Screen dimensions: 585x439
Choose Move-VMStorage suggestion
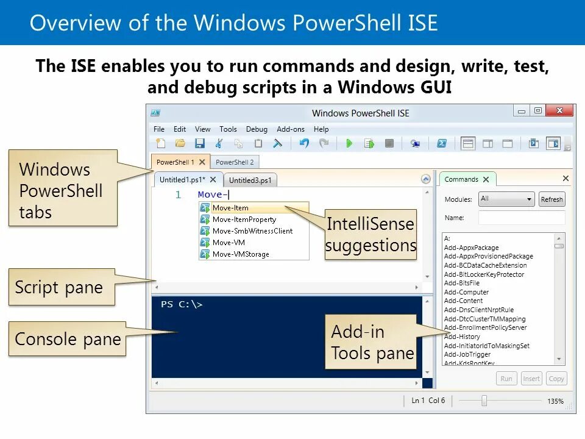pyautogui.click(x=254, y=254)
